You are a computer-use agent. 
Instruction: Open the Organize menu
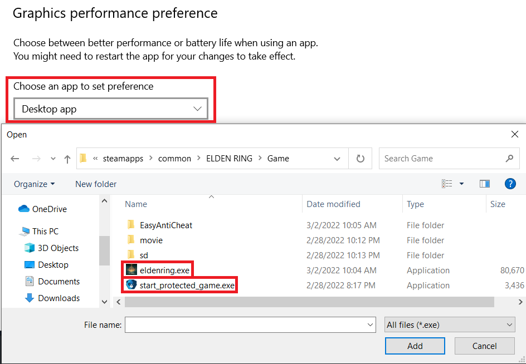point(35,184)
